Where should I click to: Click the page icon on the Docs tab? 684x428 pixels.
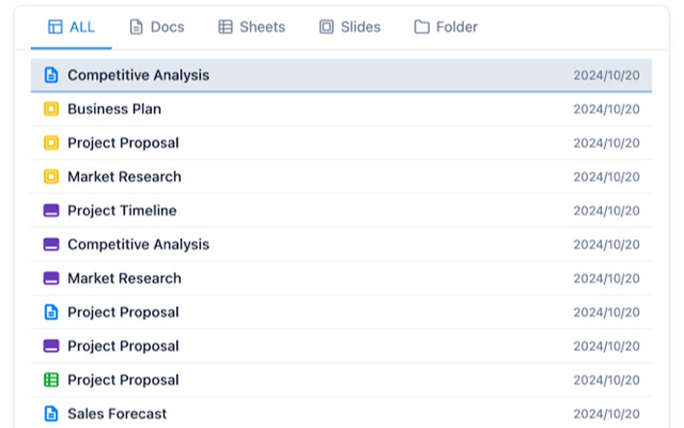[136, 27]
